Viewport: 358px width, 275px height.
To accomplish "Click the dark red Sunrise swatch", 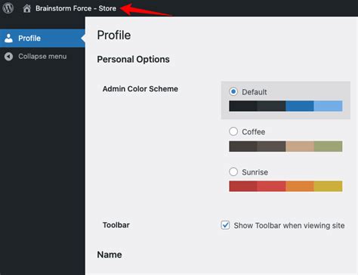I will pyautogui.click(x=243, y=186).
